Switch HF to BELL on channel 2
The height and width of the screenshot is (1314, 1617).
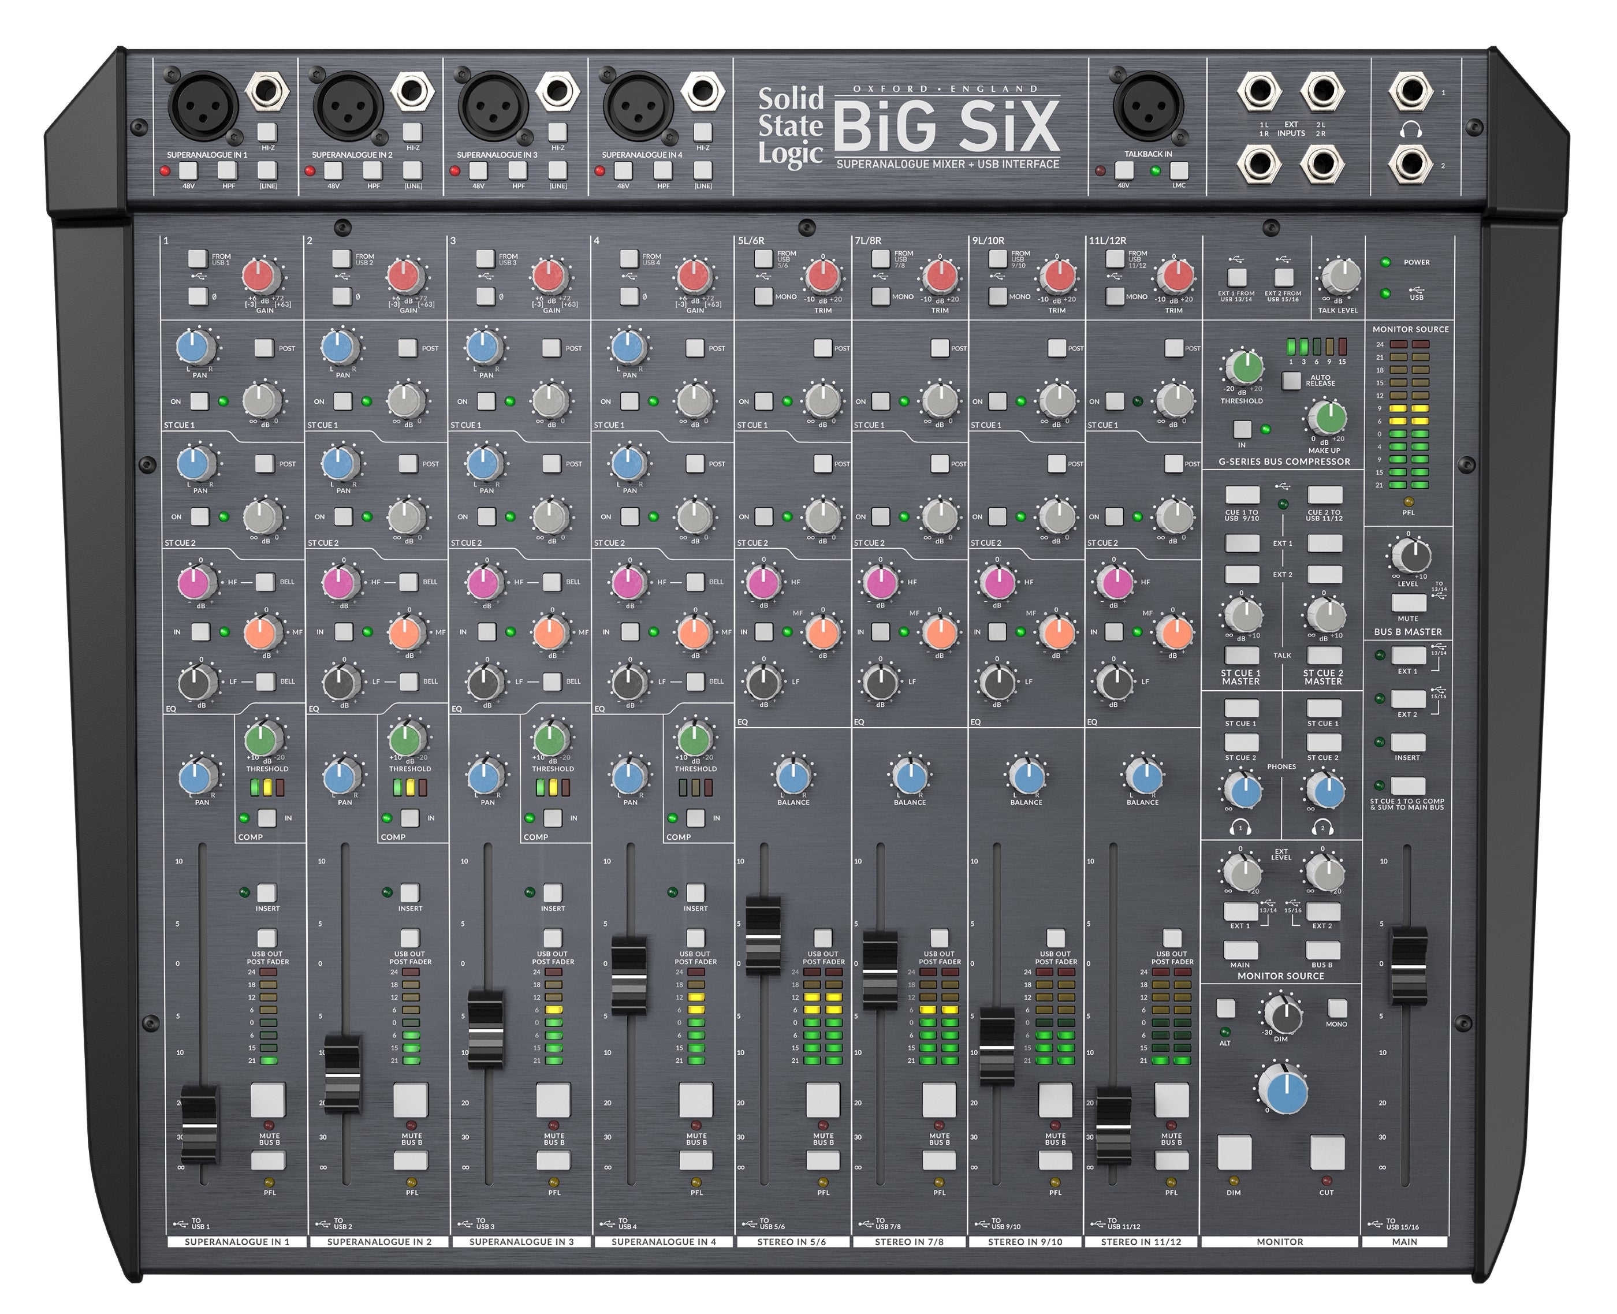coord(409,582)
